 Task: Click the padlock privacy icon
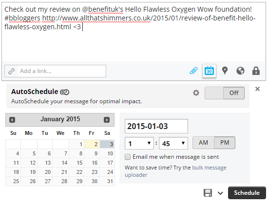[x=256, y=71]
